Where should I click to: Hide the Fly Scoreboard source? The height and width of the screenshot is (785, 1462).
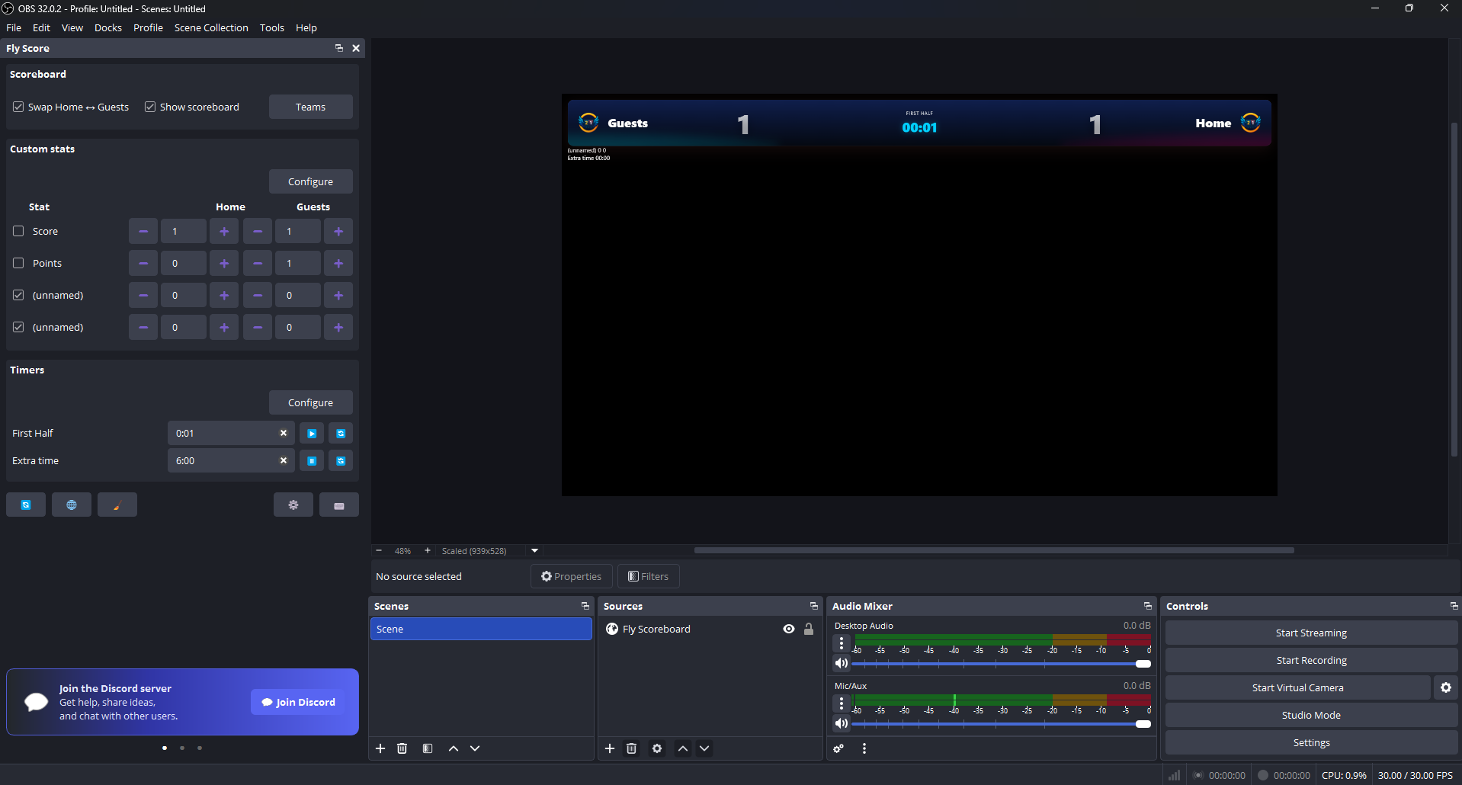coord(789,629)
